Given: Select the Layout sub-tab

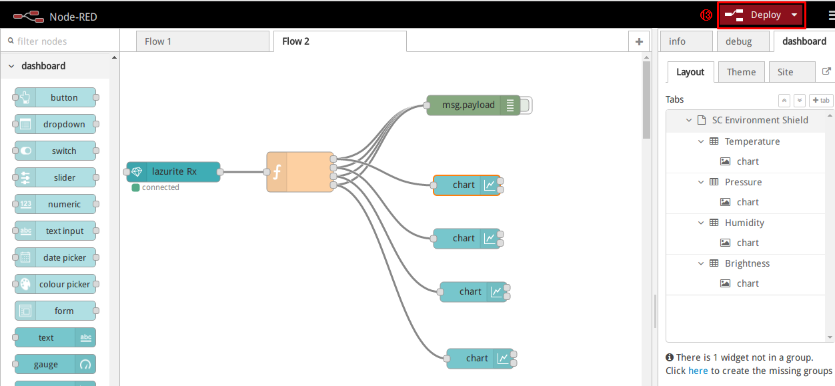Looking at the screenshot, I should 690,72.
